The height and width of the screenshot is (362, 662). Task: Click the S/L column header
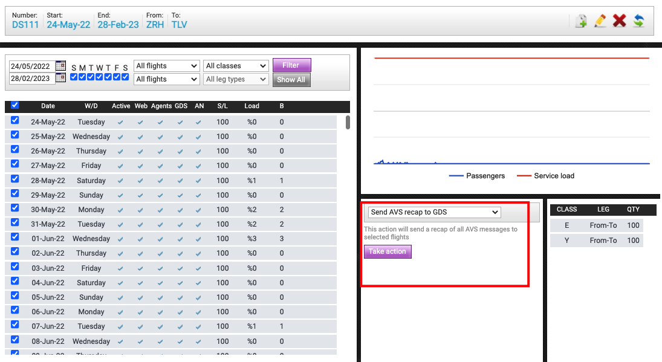click(222, 106)
